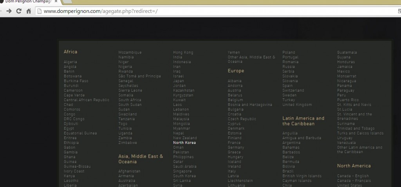Choose Hong Kong
The image size is (401, 187).
183,53
